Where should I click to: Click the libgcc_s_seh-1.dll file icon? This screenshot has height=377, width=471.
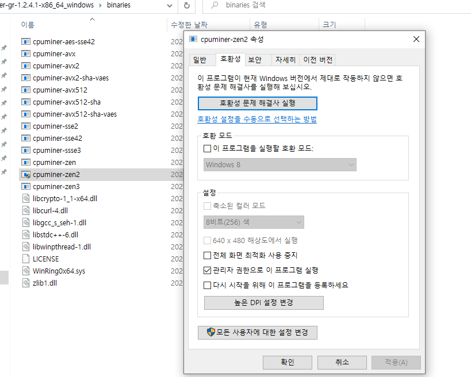pos(26,223)
